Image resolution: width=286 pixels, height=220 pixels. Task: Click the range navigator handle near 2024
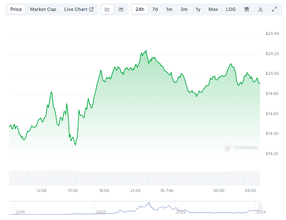[x=260, y=208]
